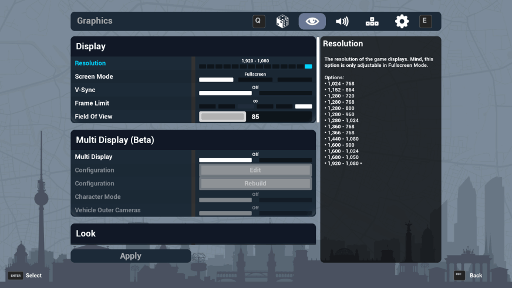Toggle Character Mode off segment

[225, 200]
